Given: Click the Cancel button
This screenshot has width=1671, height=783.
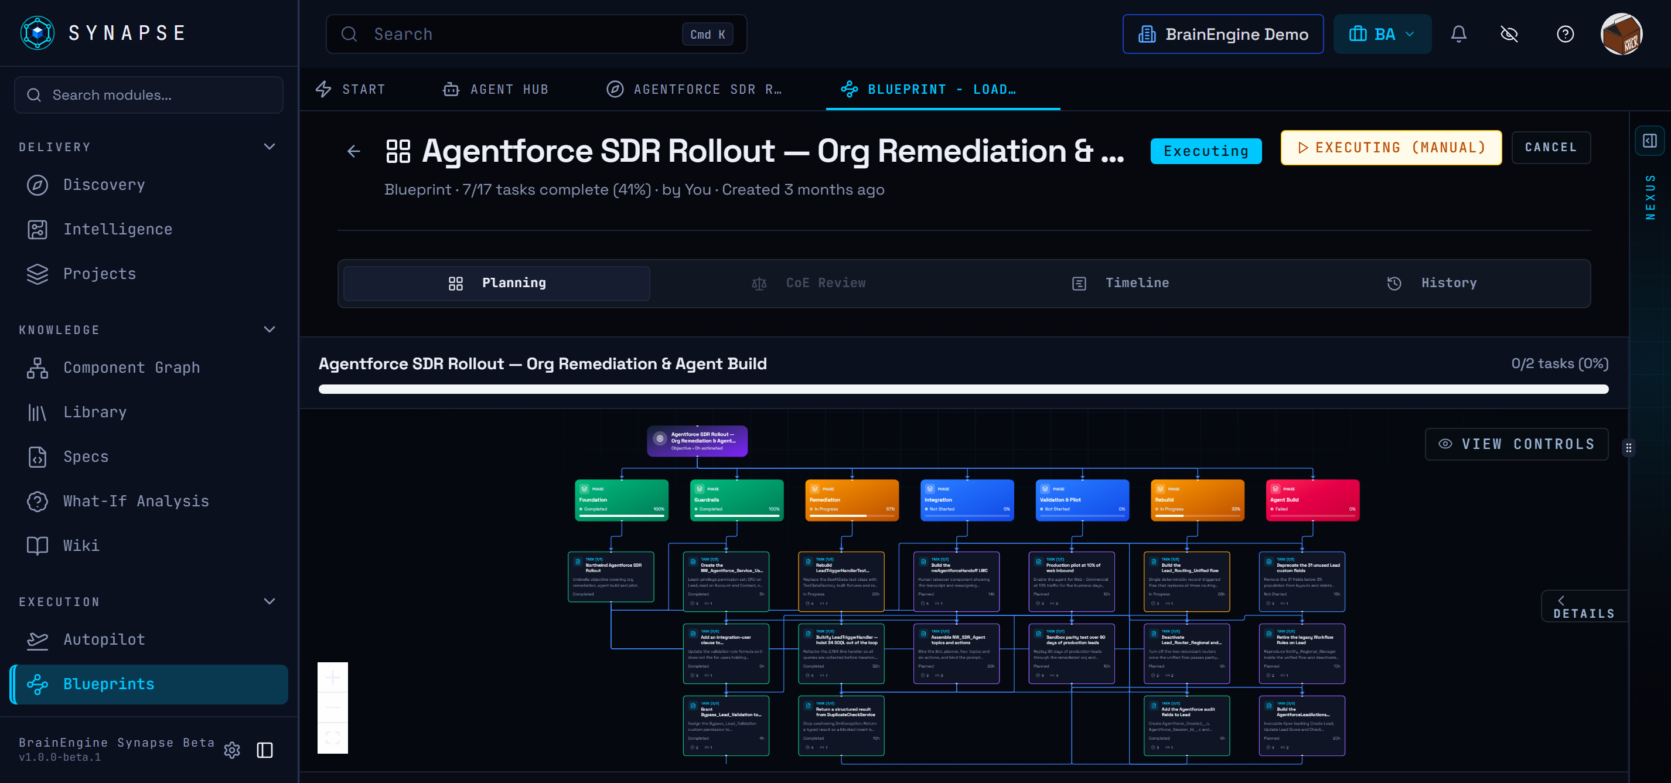Looking at the screenshot, I should (x=1550, y=148).
